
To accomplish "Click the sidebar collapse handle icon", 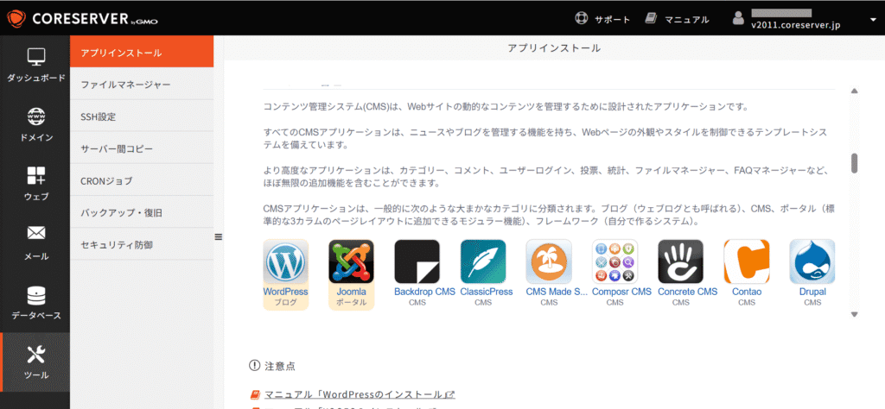I will [219, 237].
